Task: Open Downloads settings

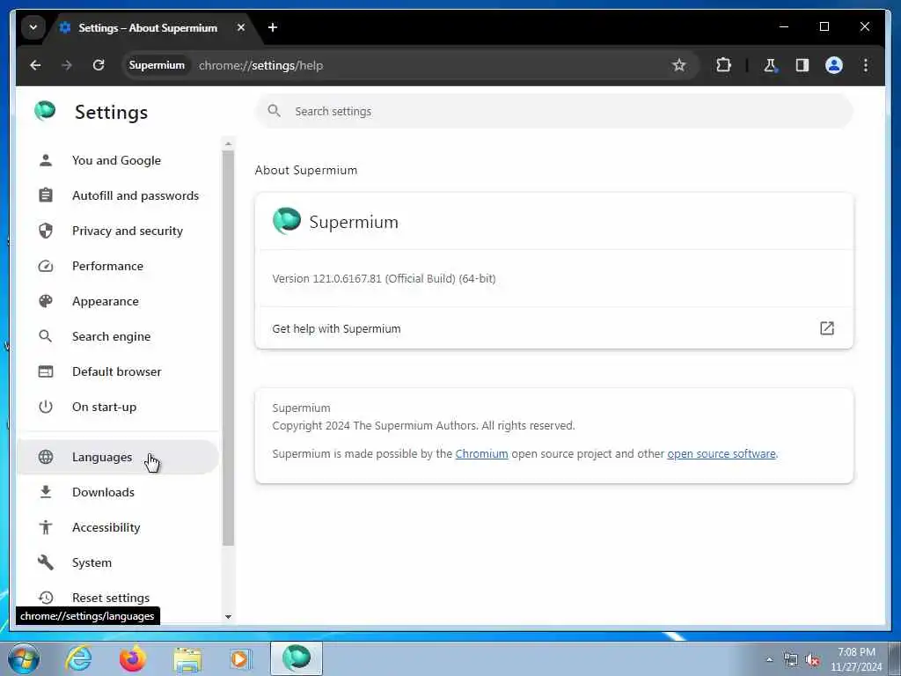Action: point(118,493)
